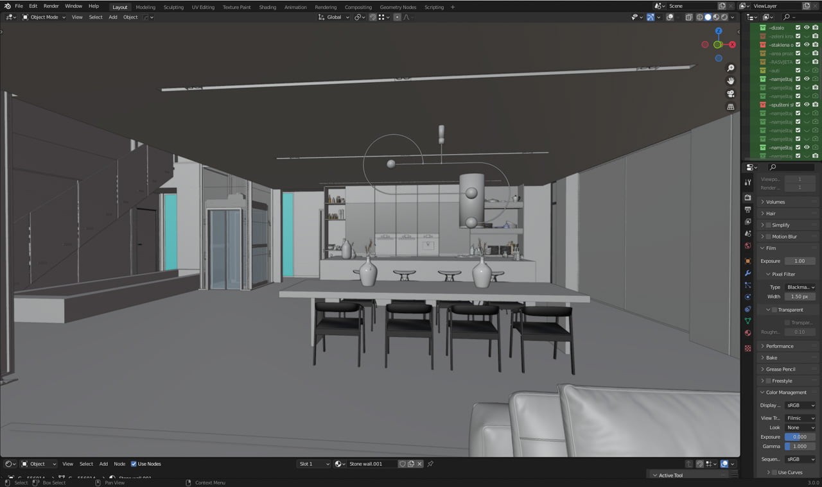Toggle camera view with the camera gizmo
Viewport: 822px width, 487px height.
pyautogui.click(x=731, y=94)
